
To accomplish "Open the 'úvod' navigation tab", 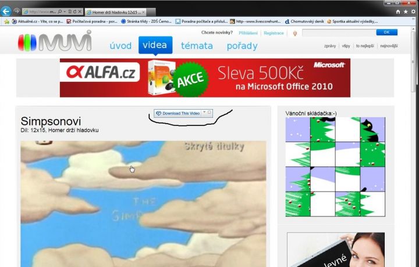I will click(120, 46).
